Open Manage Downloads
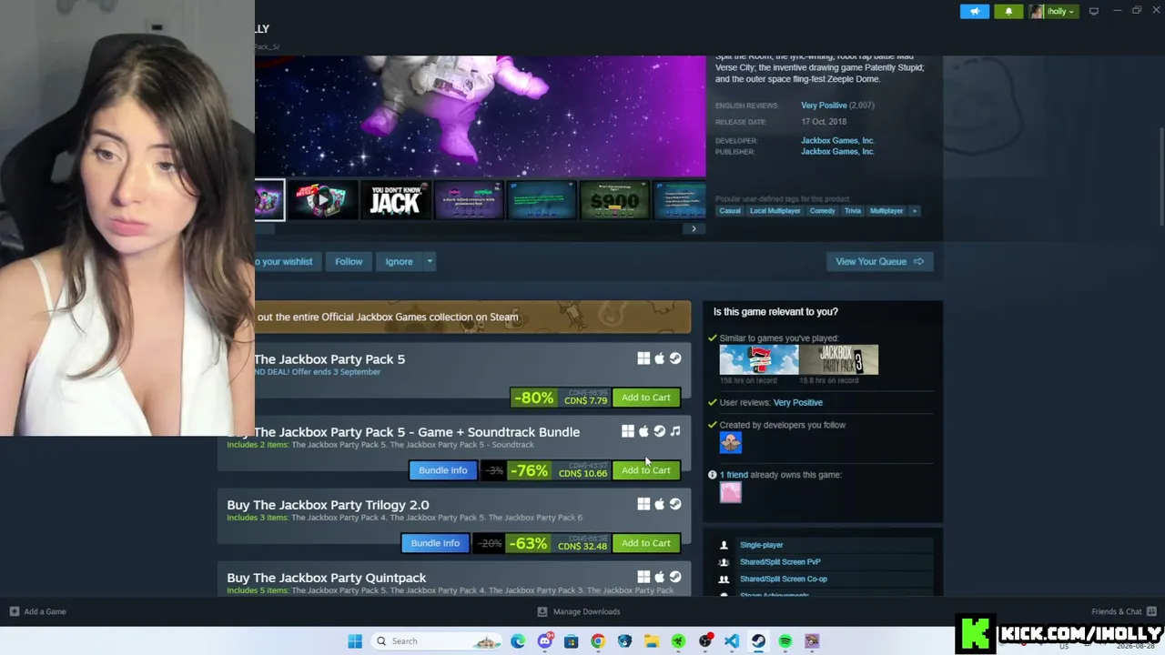The width and height of the screenshot is (1165, 655). tap(579, 612)
